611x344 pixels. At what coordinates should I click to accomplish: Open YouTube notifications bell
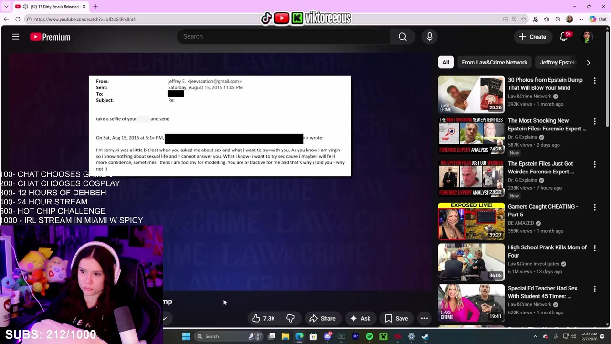pyautogui.click(x=564, y=37)
